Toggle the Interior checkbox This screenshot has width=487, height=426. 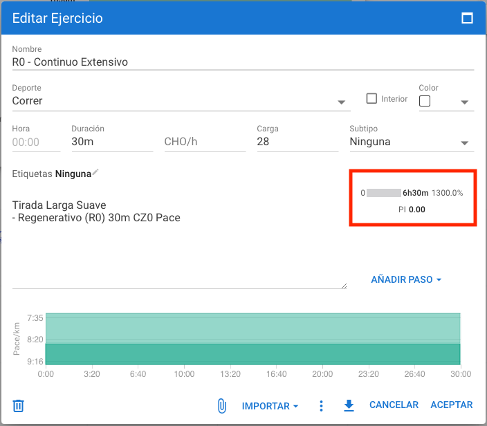(x=371, y=99)
